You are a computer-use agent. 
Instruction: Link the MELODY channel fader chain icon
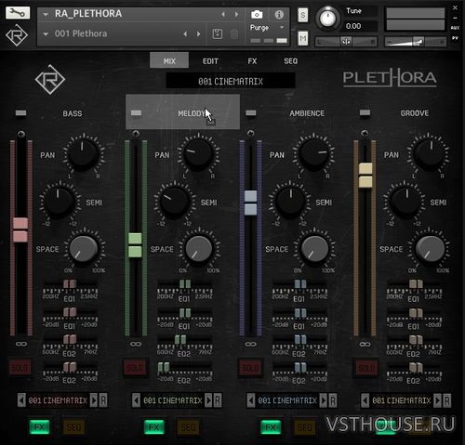[136, 344]
